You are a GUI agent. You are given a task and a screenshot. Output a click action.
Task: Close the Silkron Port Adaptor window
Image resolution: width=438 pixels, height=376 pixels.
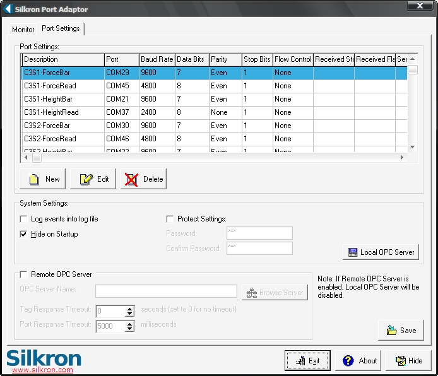420,6
